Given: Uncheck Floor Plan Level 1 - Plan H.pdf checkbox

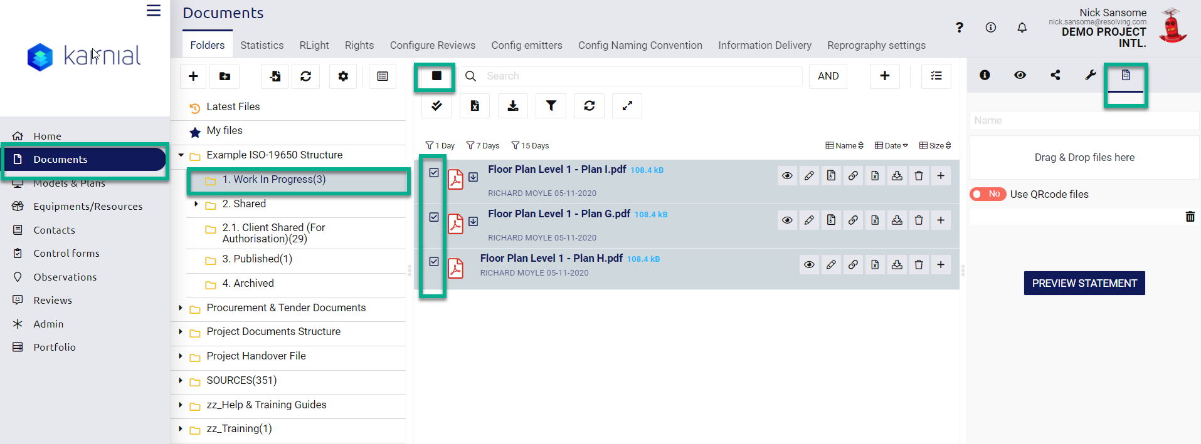Looking at the screenshot, I should pos(434,261).
